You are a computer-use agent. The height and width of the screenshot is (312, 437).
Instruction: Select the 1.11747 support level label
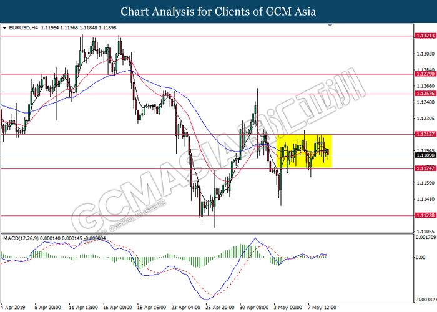click(x=425, y=168)
